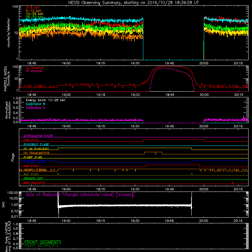The height and width of the screenshot is (252, 252).
Task: Click the GAP FLAG label
Action: click(31, 140)
